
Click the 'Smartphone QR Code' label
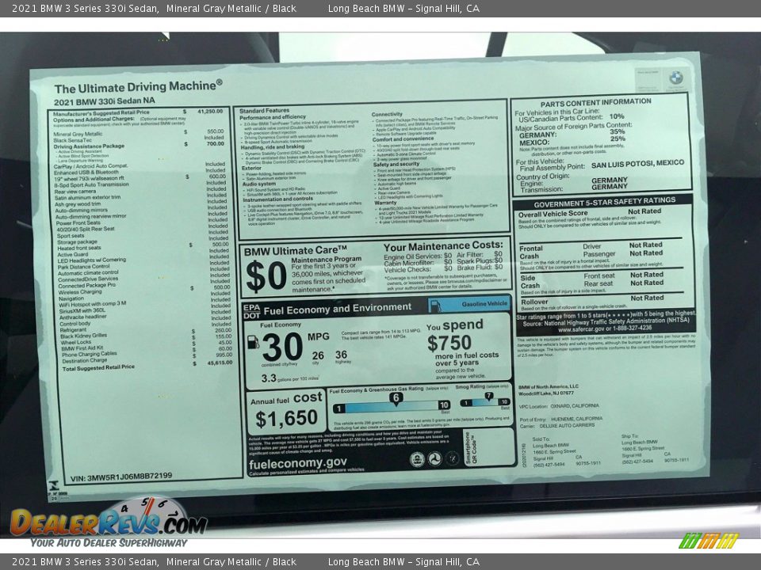(x=471, y=447)
